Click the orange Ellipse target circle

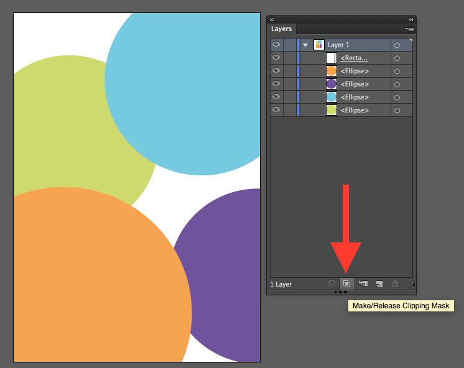(x=397, y=71)
